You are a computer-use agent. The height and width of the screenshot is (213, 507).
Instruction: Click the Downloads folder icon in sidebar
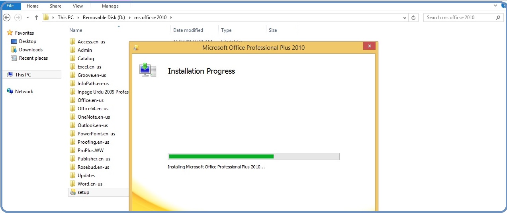click(14, 50)
